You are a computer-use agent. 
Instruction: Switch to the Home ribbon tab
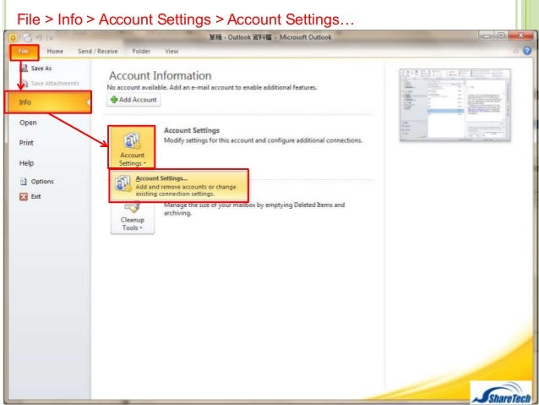[55, 52]
